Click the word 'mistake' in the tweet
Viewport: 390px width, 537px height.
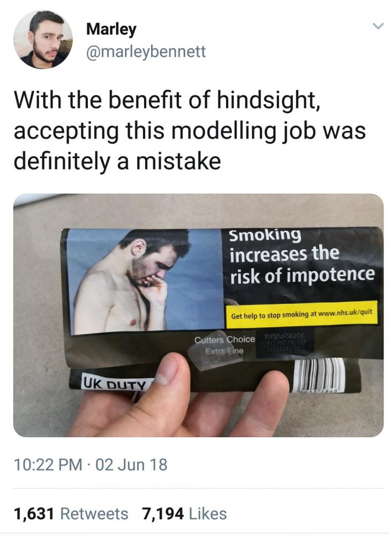click(x=178, y=161)
